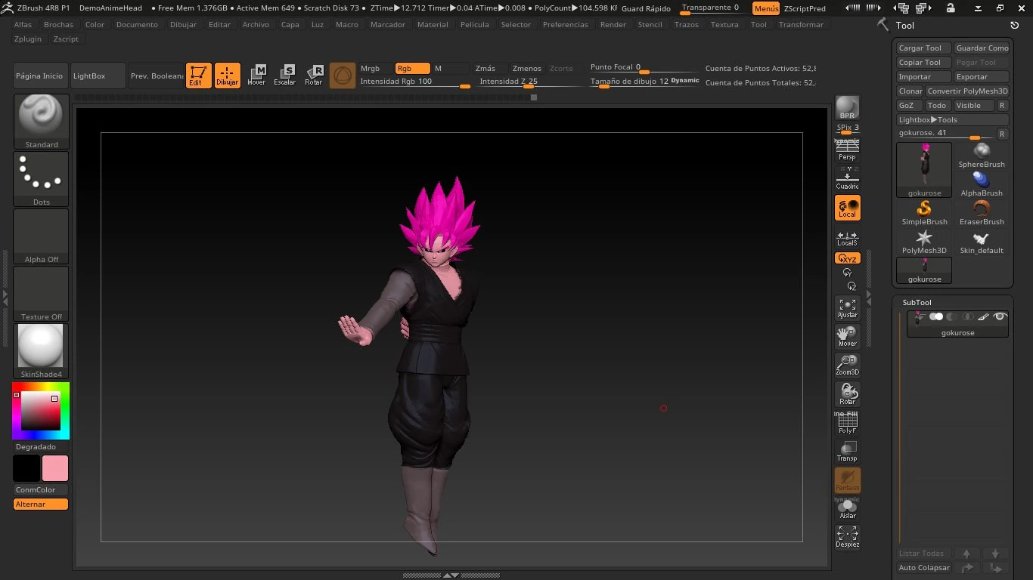Enable Zmenos sculpt mode
This screenshot has height=580, width=1033.
pos(527,68)
